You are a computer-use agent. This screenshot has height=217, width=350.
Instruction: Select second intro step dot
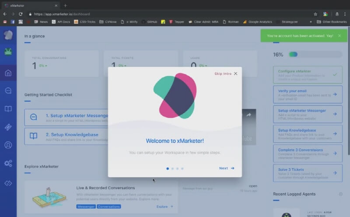pos(172,169)
